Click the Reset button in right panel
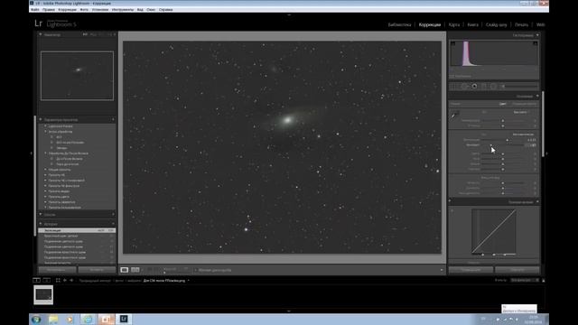Image resolution: width=578 pixels, height=325 pixels. [517, 270]
